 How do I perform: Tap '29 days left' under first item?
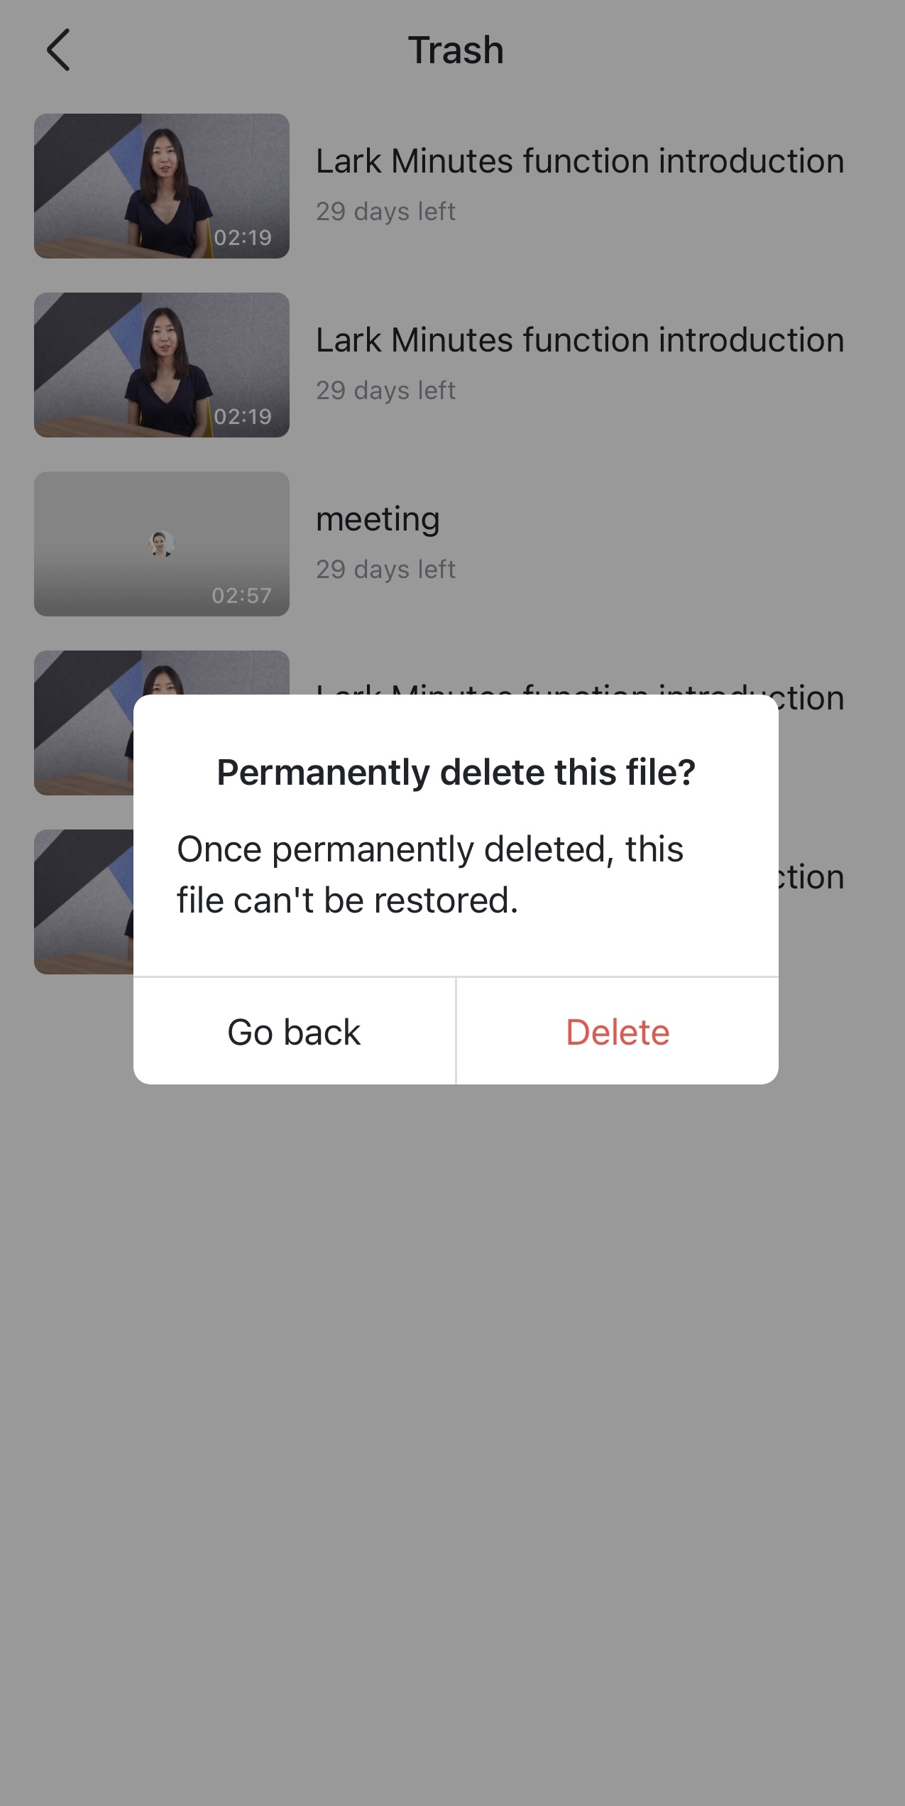point(385,211)
